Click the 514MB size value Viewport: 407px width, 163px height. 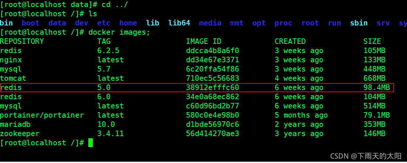coord(374,106)
